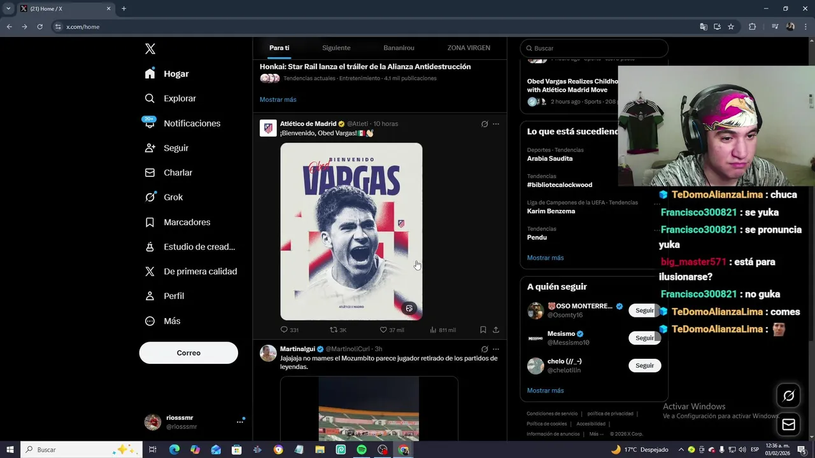This screenshot has height=458, width=815.
Task: Repost the Atlético post (3K)
Action: 338,330
